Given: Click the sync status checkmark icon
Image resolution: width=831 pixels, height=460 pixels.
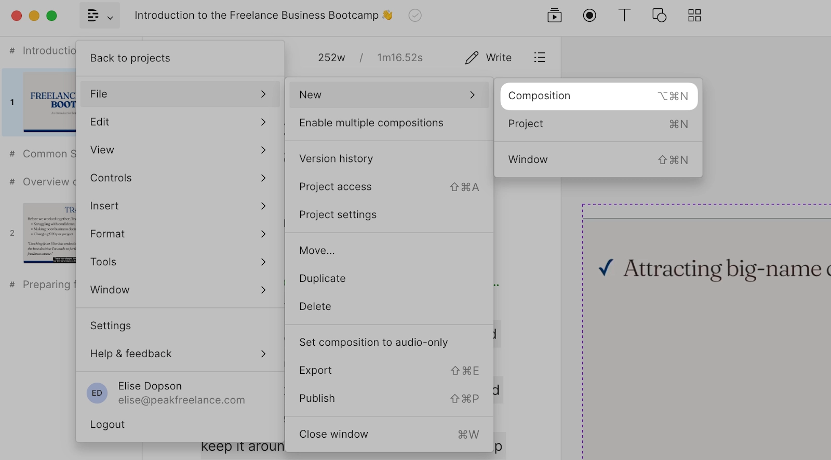Looking at the screenshot, I should [x=415, y=16].
